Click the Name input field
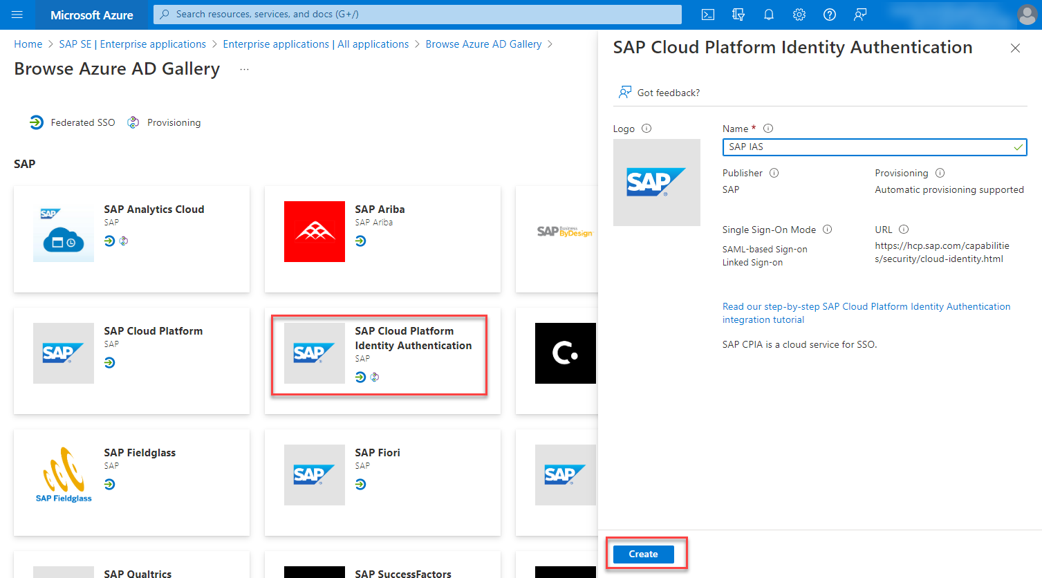The height and width of the screenshot is (578, 1042). click(875, 147)
